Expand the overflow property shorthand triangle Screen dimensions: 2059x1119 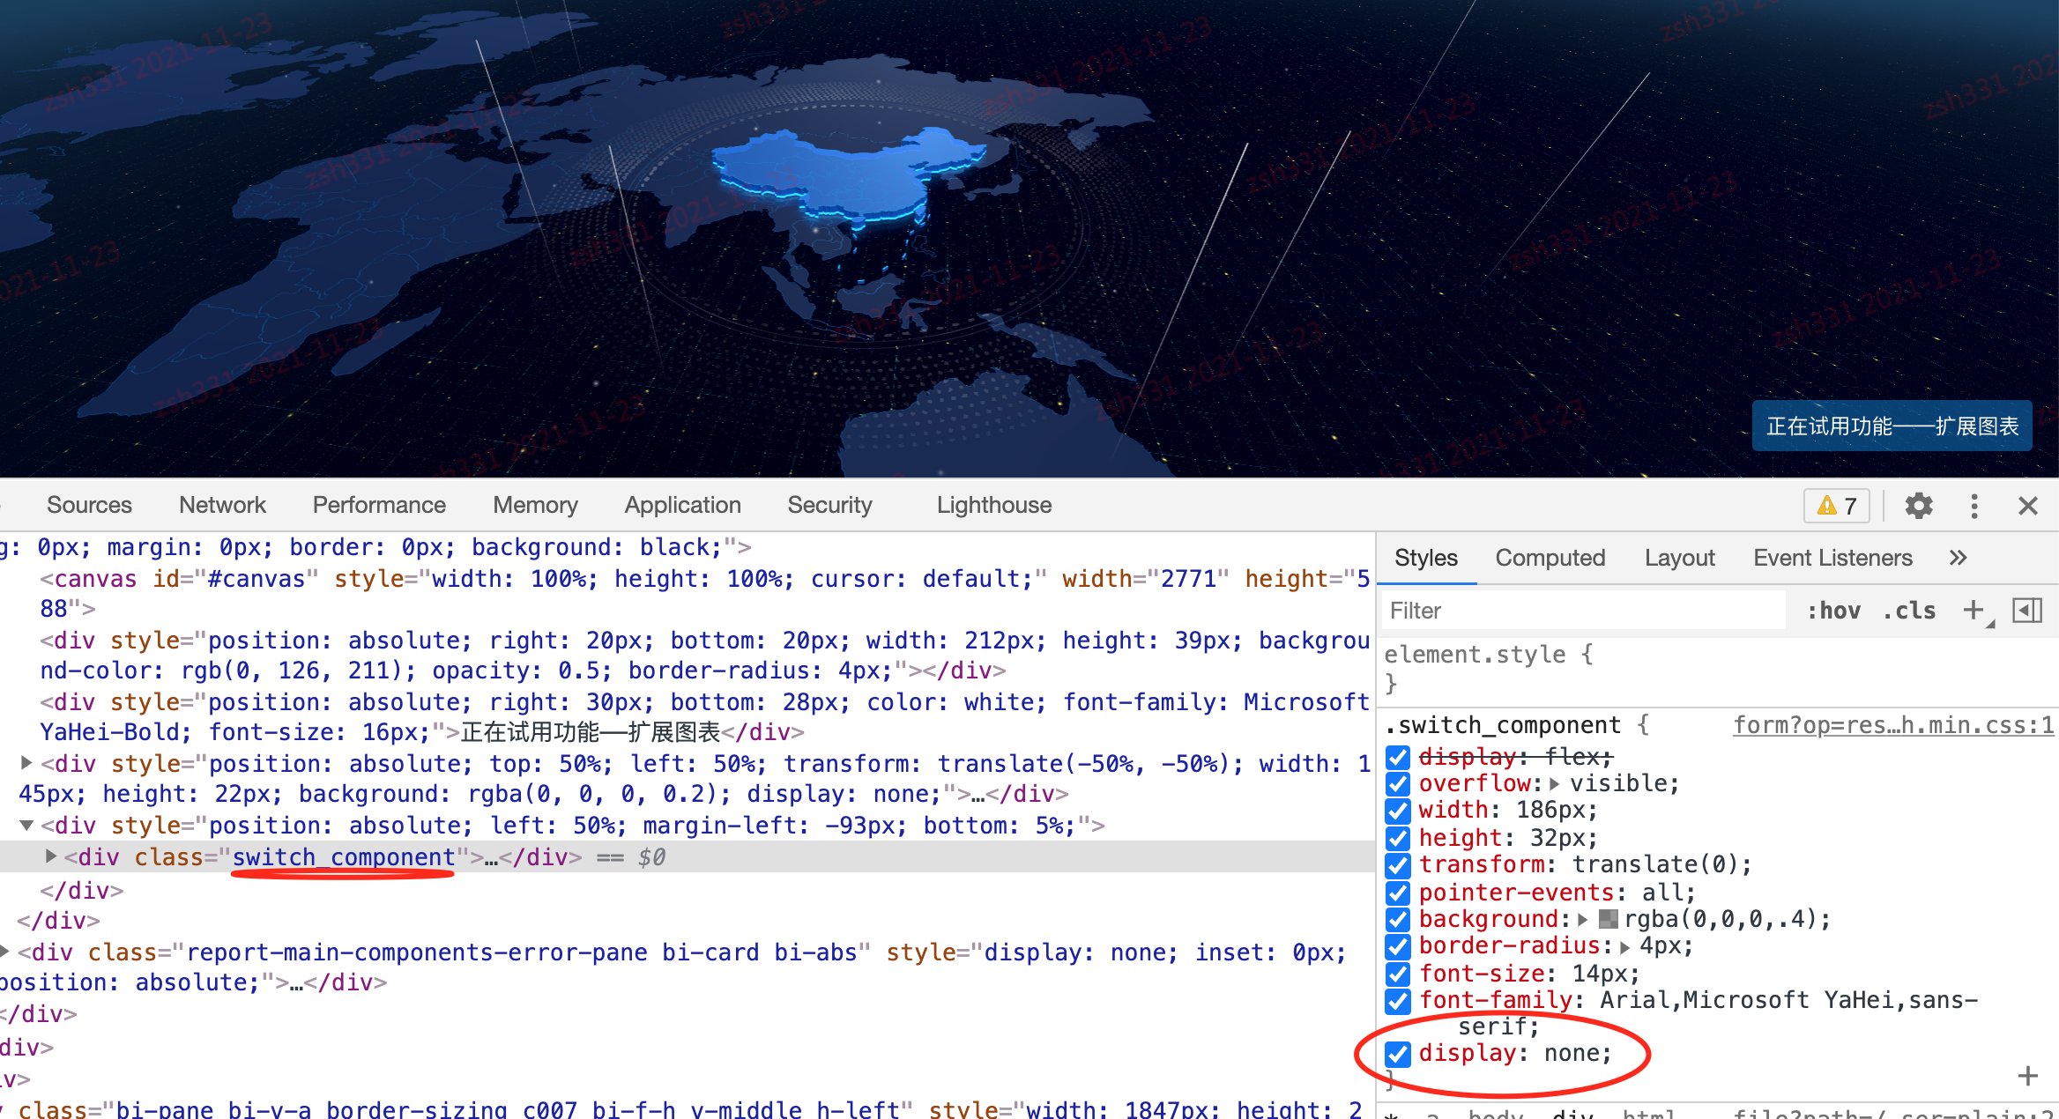[1555, 783]
